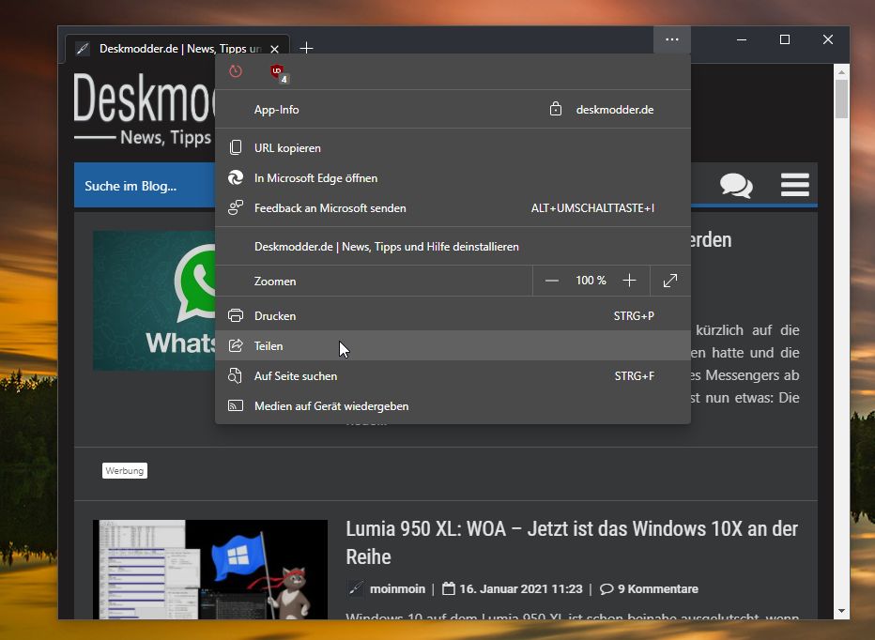Click the Deskmodder tab favicon

83,49
